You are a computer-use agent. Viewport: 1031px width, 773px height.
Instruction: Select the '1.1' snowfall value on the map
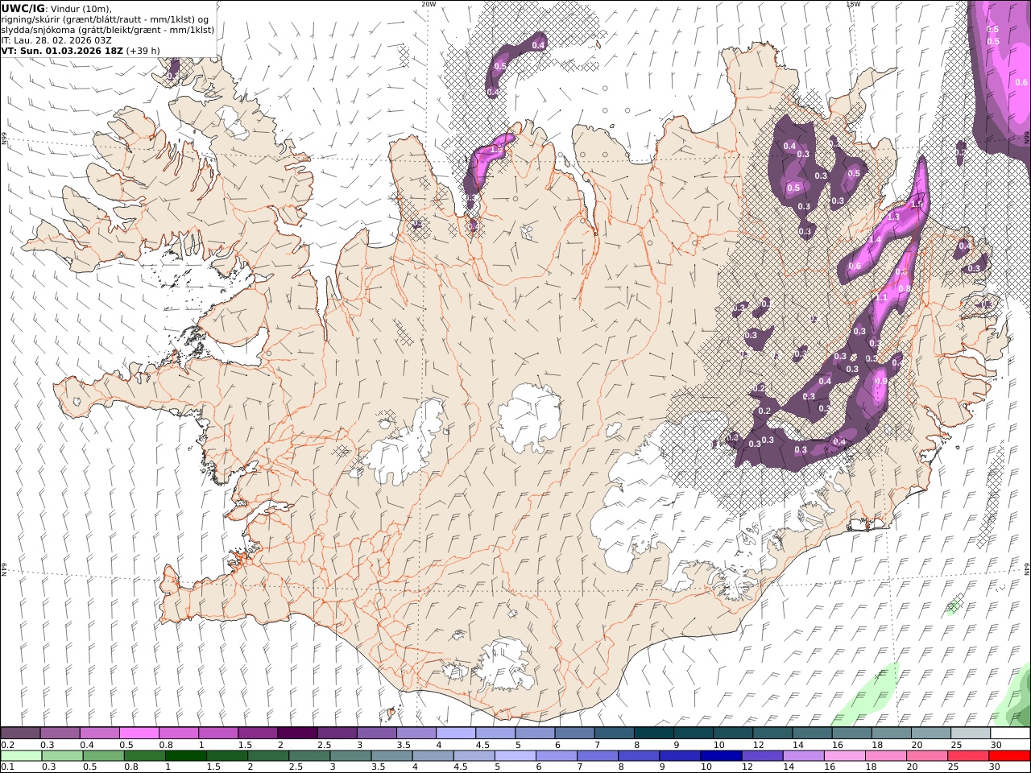[x=881, y=298]
